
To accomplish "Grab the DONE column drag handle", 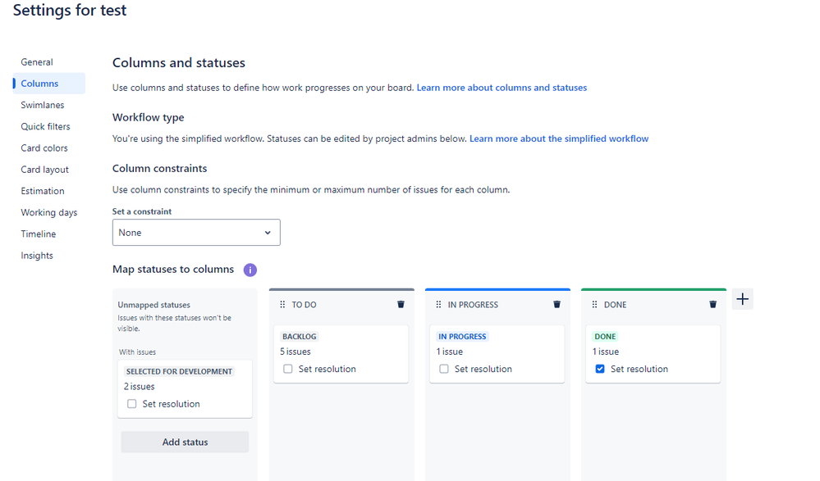I will point(595,305).
